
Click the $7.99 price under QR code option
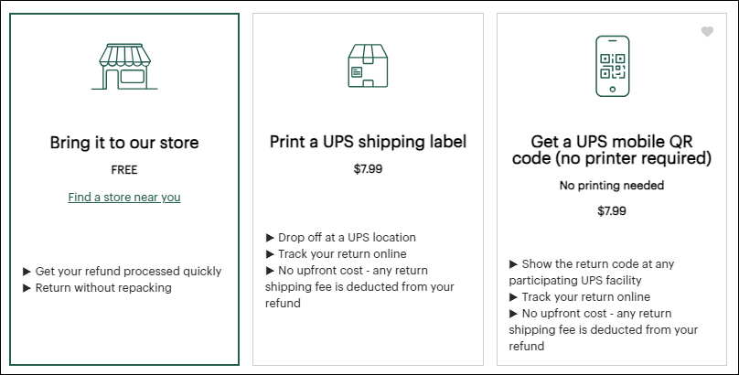pyautogui.click(x=611, y=211)
